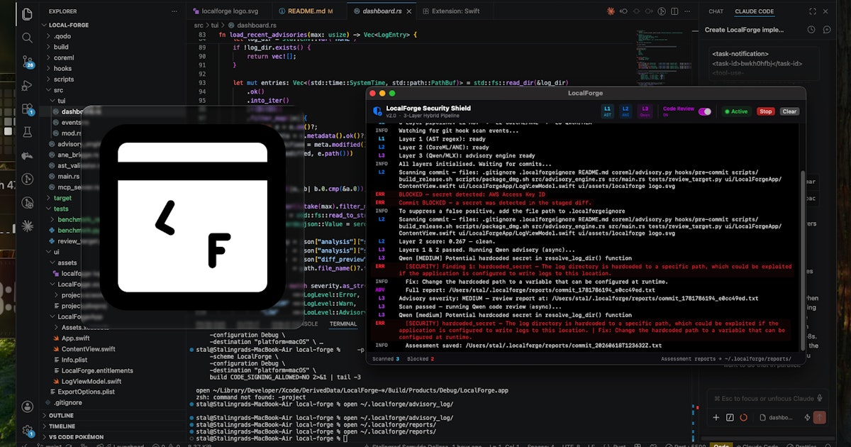Select the L2 ANE layer badge

click(625, 111)
